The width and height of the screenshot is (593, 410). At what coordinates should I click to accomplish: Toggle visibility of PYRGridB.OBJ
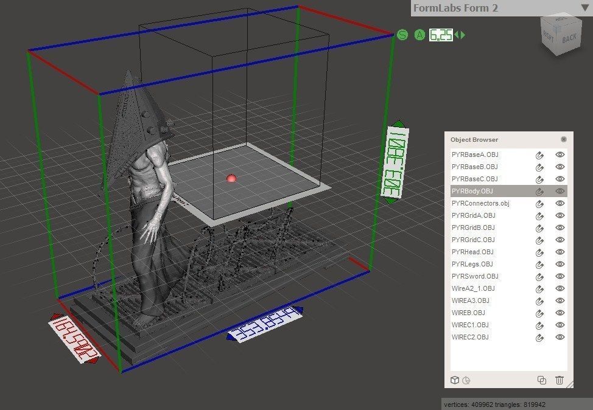click(560, 228)
